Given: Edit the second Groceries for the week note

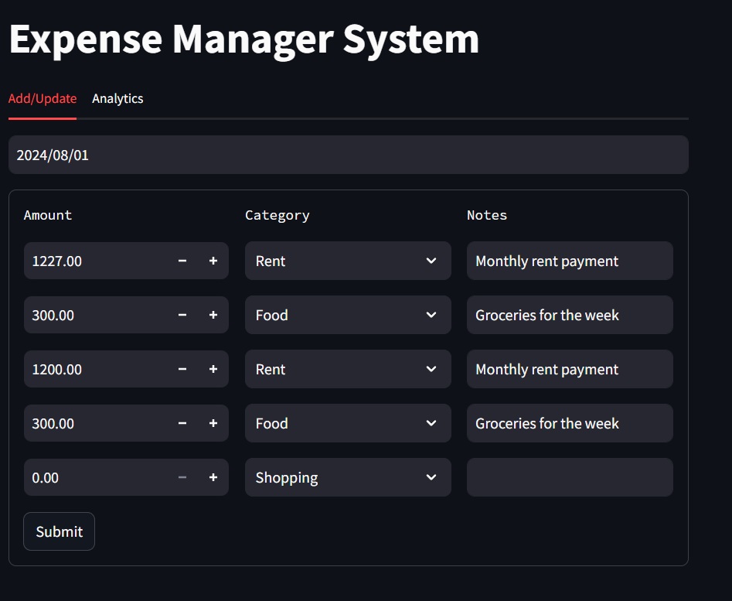Looking at the screenshot, I should [x=570, y=423].
